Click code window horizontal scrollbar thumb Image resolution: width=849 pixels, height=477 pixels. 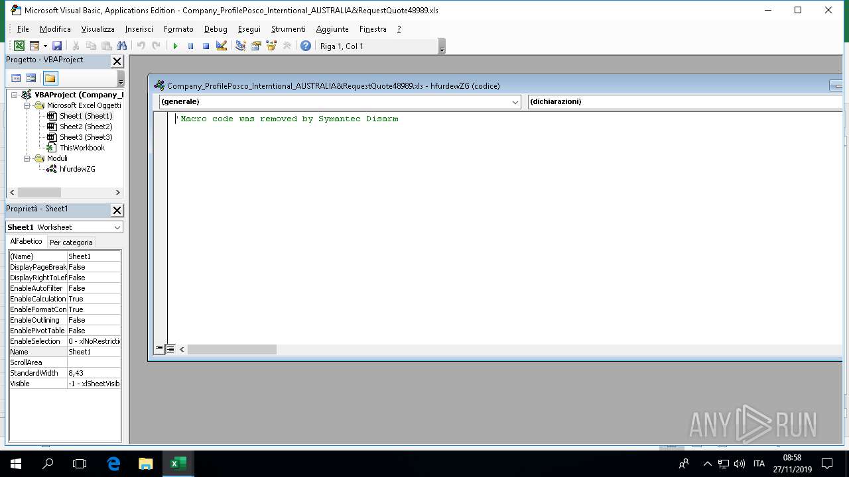pyautogui.click(x=231, y=349)
